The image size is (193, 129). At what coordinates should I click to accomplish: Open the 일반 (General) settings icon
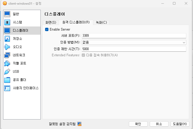7,14
